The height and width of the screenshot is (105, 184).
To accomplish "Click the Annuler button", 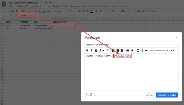I will coord(150,95).
